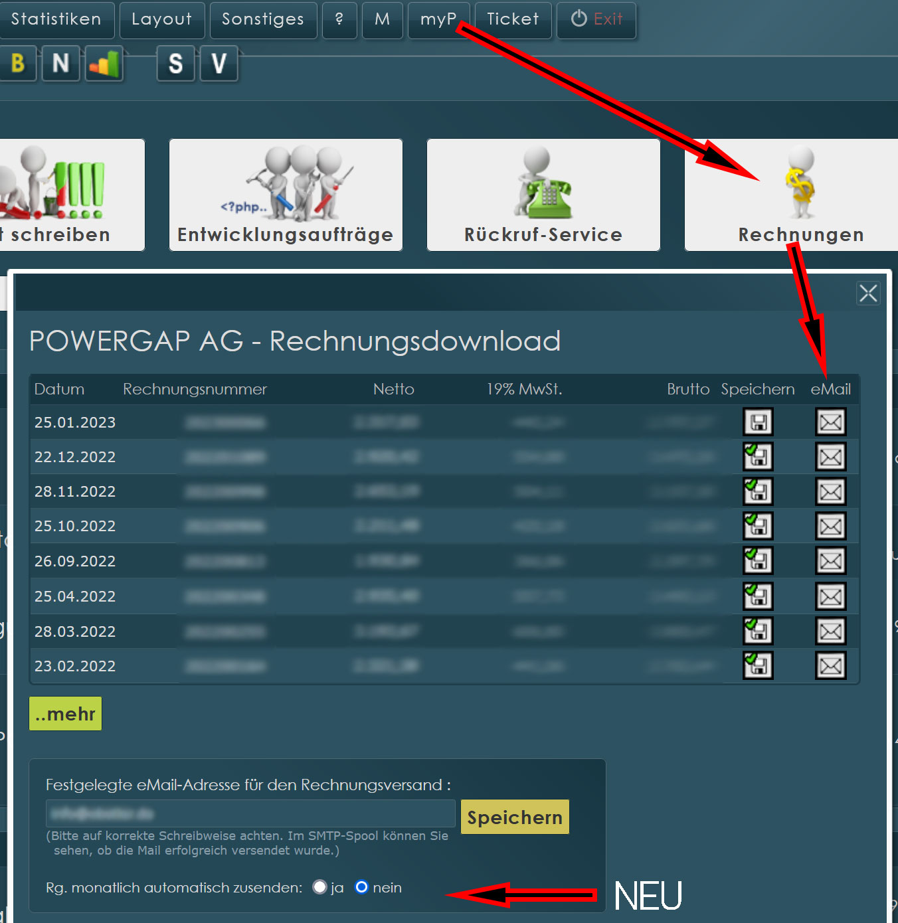The width and height of the screenshot is (898, 923).
Task: Open the tile labeled 'schreiben'
Action: pos(72,195)
